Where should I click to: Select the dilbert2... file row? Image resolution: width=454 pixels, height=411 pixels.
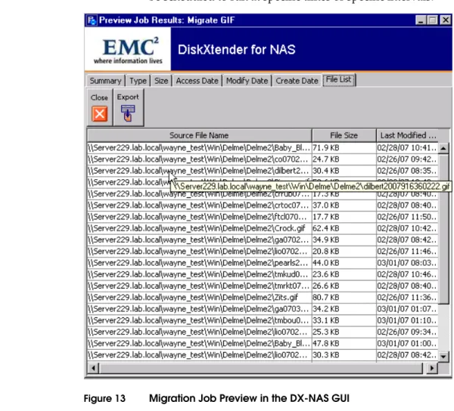pyautogui.click(x=263, y=171)
